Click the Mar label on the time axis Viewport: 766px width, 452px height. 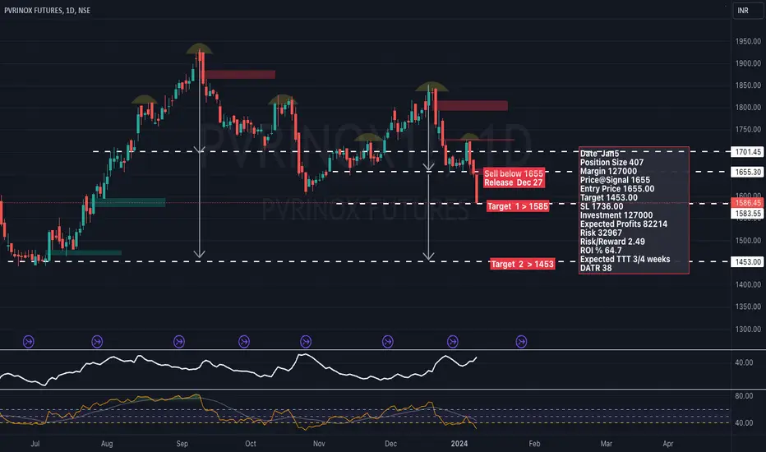coord(606,444)
